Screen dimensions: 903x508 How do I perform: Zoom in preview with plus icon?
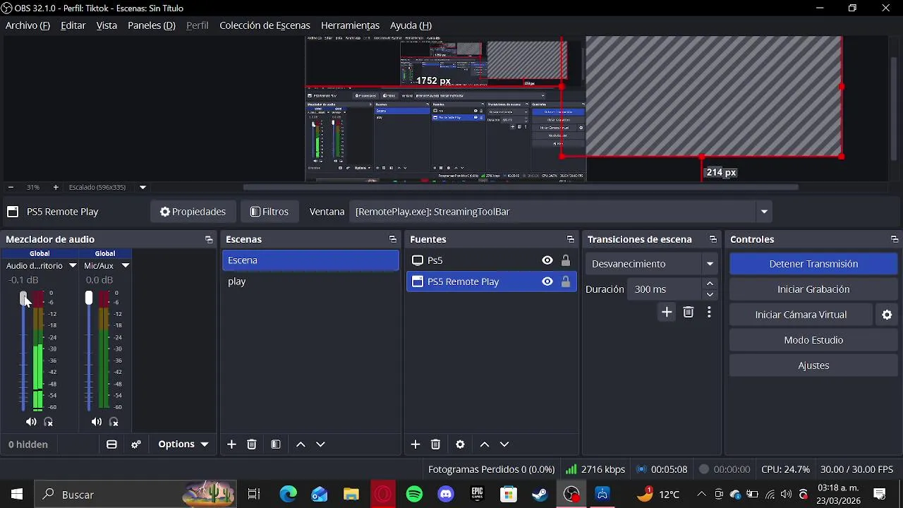tap(56, 188)
